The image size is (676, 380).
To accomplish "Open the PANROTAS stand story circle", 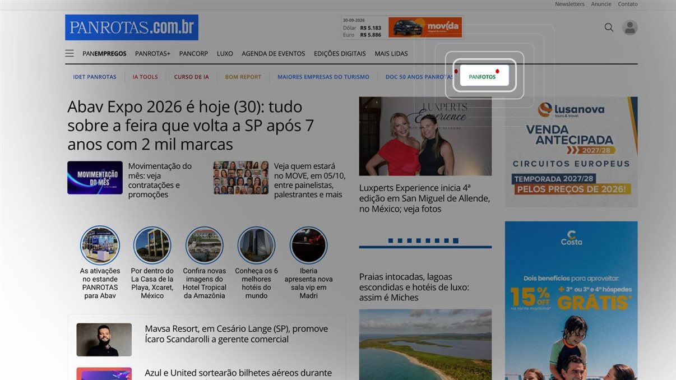I will click(x=100, y=245).
